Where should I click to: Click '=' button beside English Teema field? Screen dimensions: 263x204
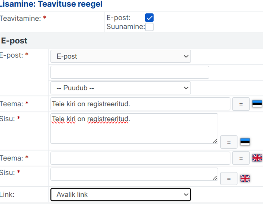pos(241,158)
